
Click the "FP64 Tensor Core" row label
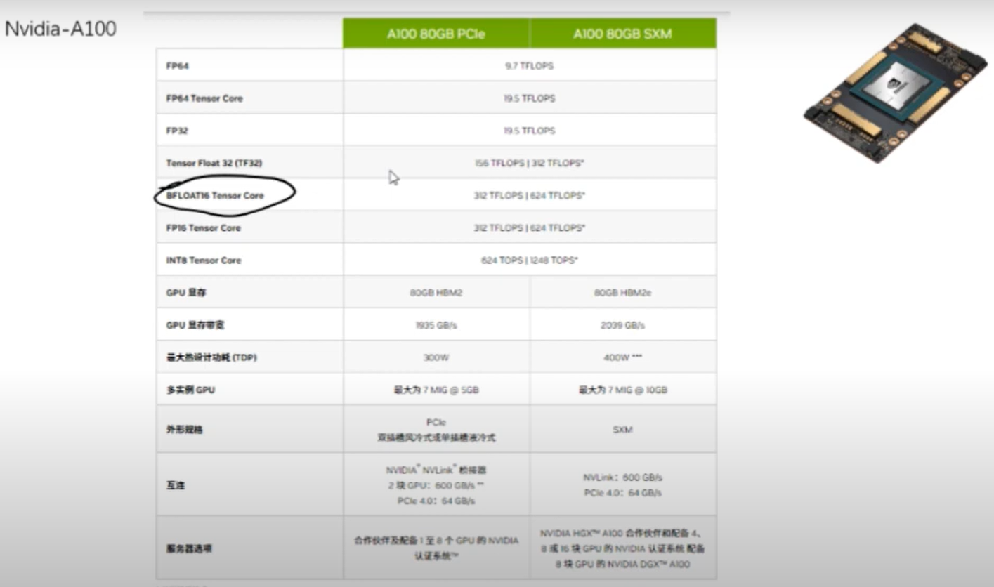204,98
